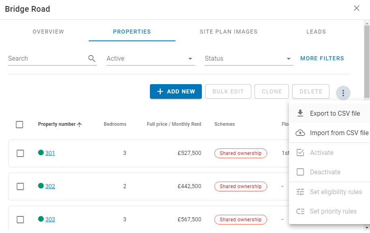
Task: Click the Deactivate empty box icon
Action: [300, 172]
